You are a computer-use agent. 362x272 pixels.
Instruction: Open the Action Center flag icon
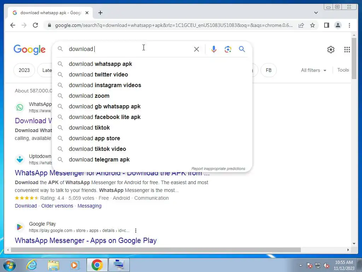click(x=309, y=266)
